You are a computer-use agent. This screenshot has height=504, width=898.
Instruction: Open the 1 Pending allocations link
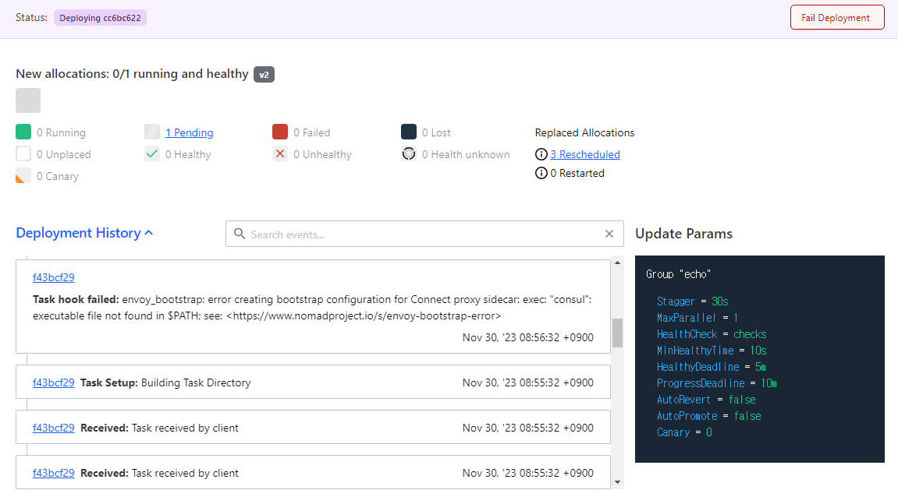189,132
